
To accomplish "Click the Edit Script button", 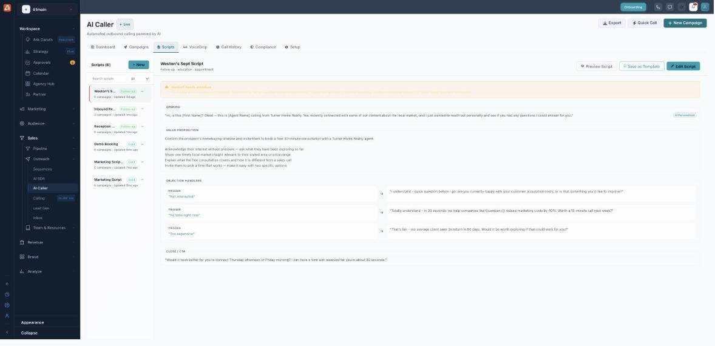I will [x=683, y=66].
